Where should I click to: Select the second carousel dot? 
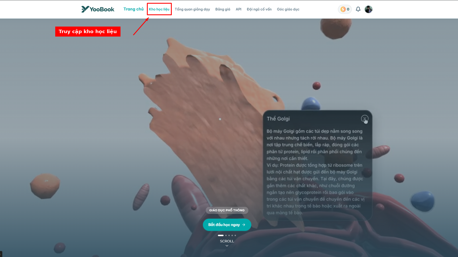[x=226, y=236]
